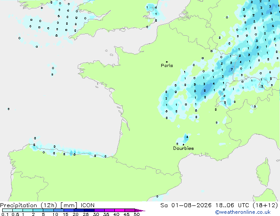Select the black dot marking Paris

167,62
